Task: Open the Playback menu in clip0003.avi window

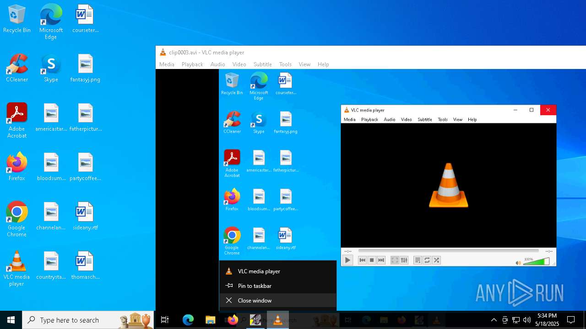Action: (192, 64)
